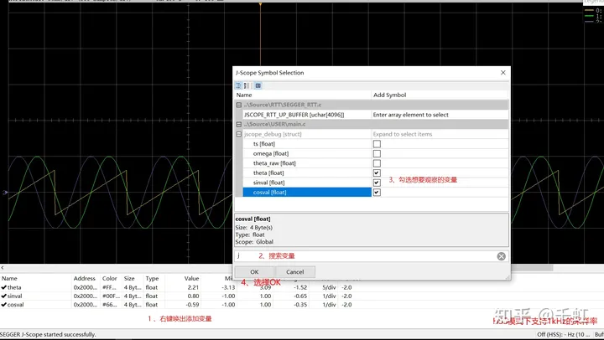Collapse the jscope_debug struct node
604x340 pixels.
[239, 134]
